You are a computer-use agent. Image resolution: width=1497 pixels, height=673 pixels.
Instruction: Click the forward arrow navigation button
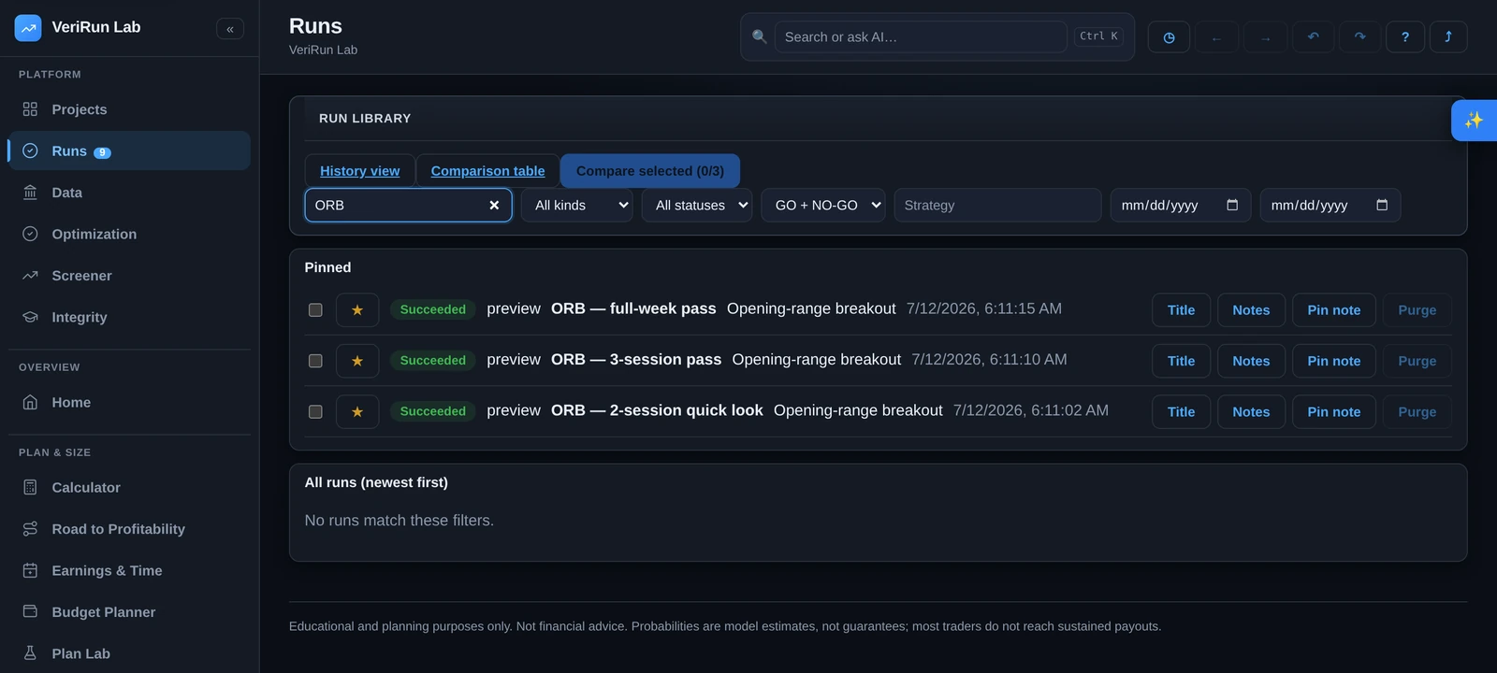(1265, 36)
